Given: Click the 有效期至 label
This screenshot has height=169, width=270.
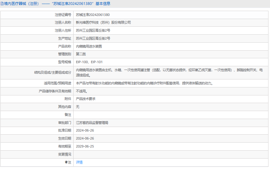Looking at the screenshot, I should [65, 146].
